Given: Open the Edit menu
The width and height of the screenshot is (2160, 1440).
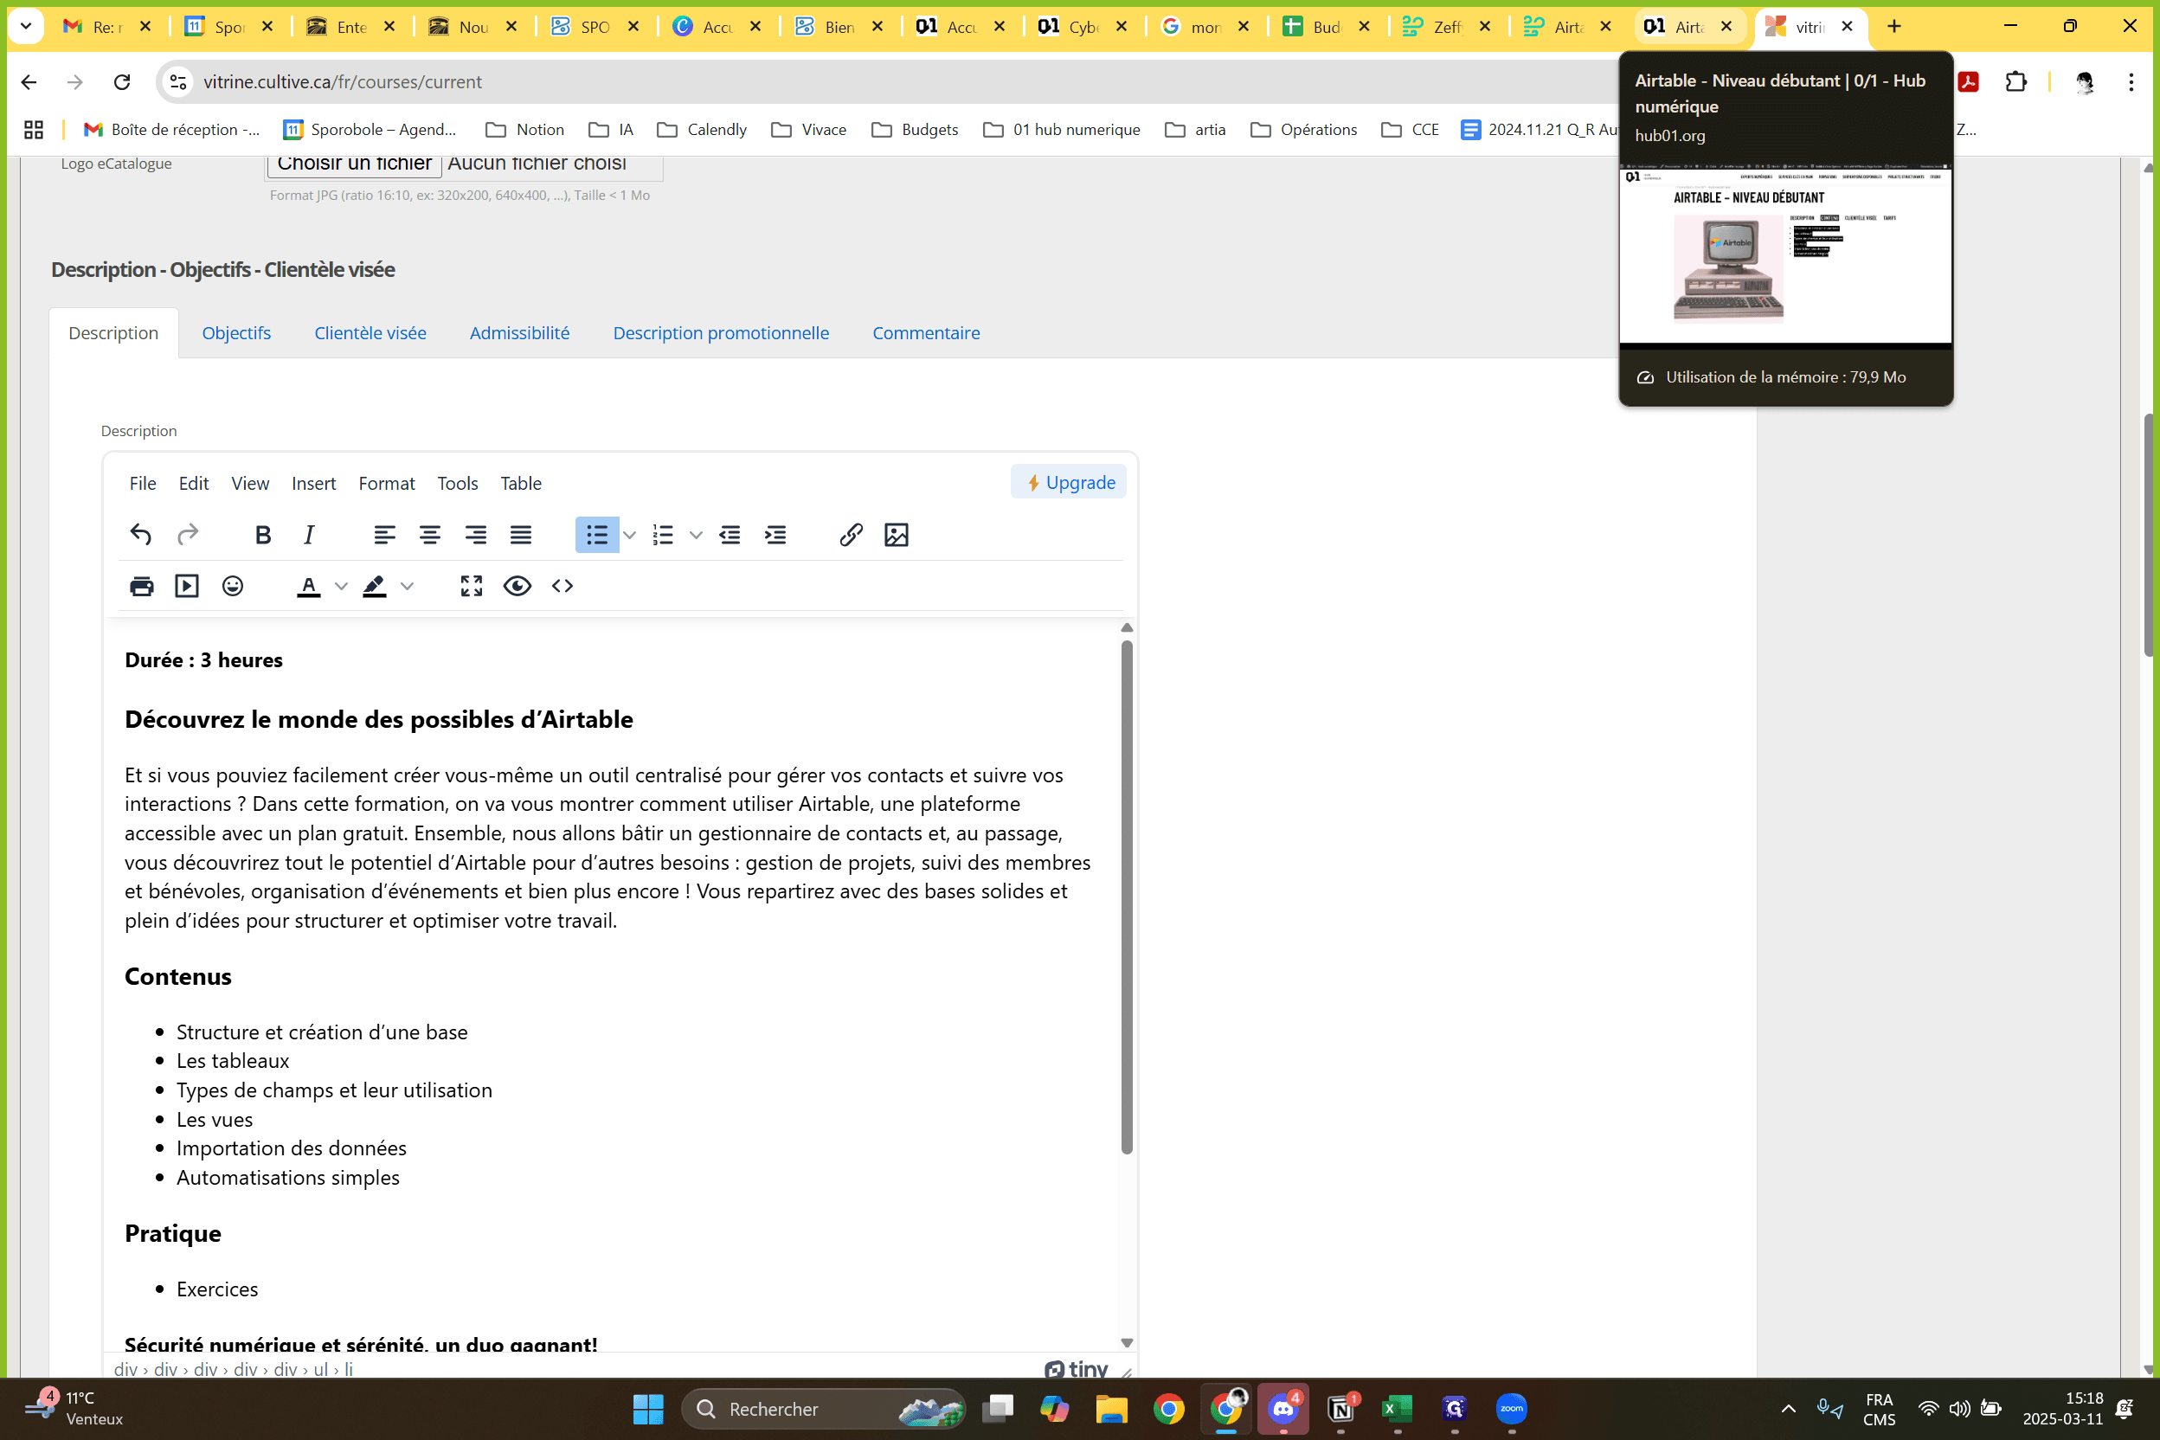Looking at the screenshot, I should click(x=194, y=483).
